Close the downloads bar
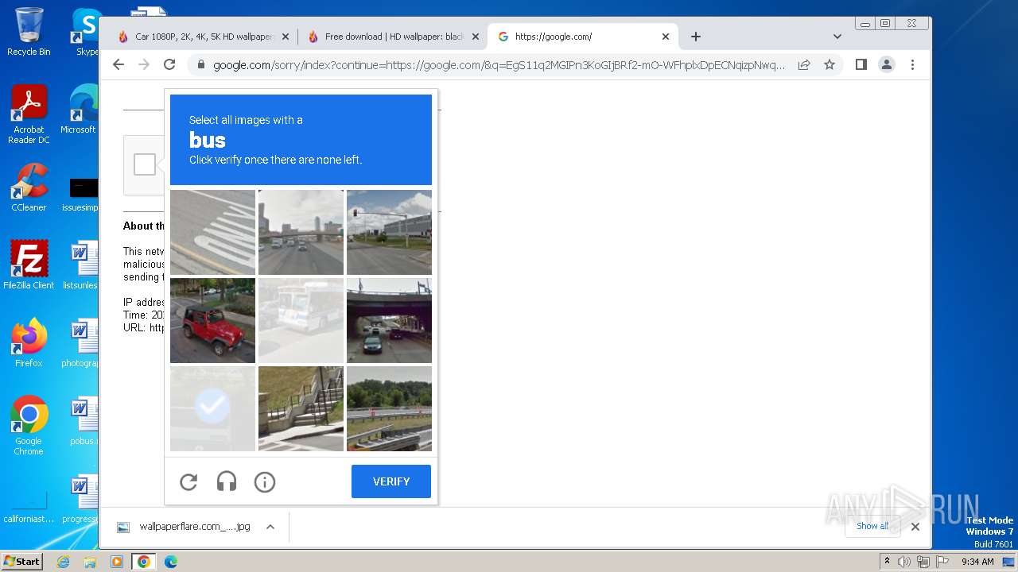Image resolution: width=1018 pixels, height=572 pixels. point(915,526)
